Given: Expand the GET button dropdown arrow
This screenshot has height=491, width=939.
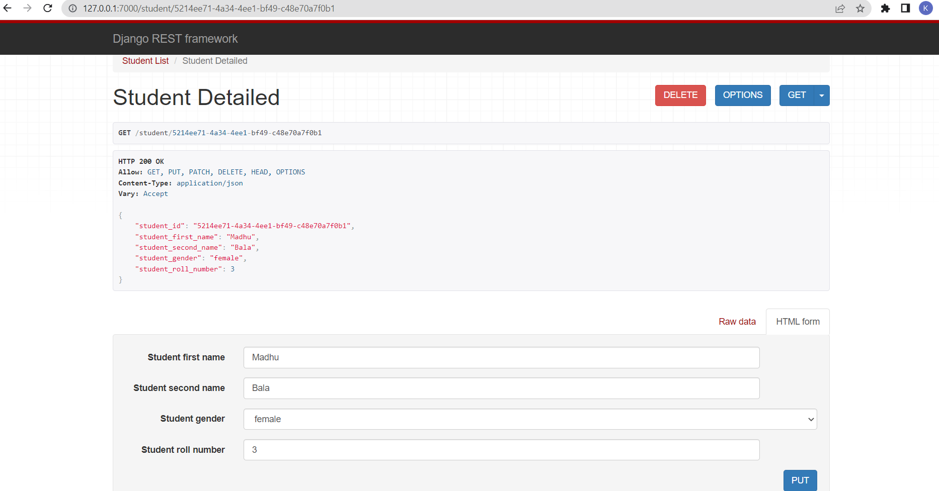Looking at the screenshot, I should [x=821, y=95].
